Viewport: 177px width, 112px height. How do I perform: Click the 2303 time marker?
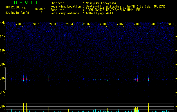click(x=53, y=24)
